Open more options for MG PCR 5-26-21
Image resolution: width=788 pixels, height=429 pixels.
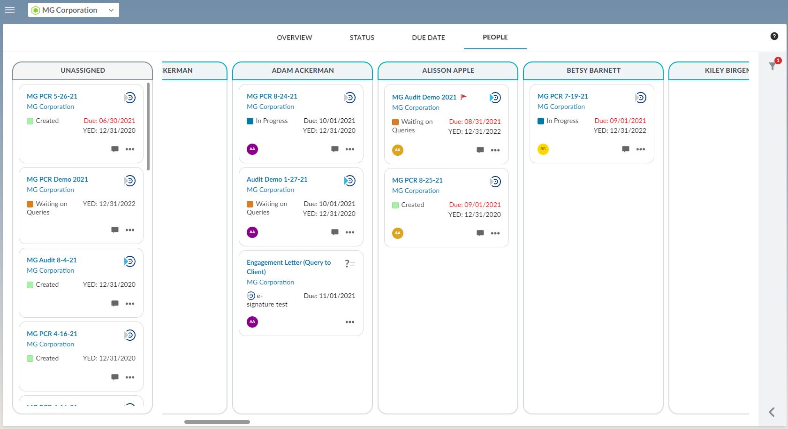coord(130,149)
